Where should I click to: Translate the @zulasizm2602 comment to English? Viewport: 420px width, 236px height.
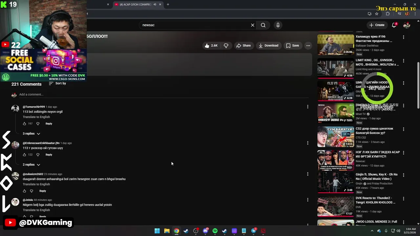coord(36,184)
